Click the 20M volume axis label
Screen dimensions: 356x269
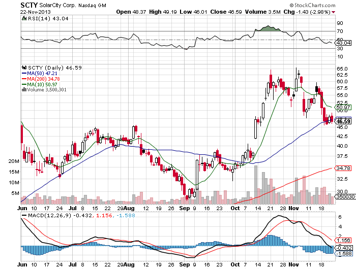14,161
